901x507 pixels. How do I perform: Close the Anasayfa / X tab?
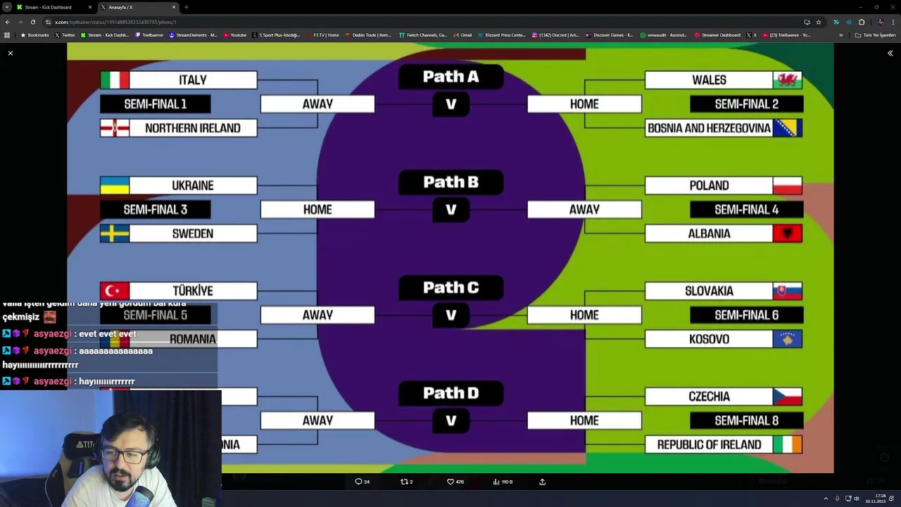174,7
